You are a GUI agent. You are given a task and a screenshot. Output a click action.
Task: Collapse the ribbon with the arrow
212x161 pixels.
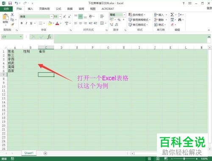(209, 30)
